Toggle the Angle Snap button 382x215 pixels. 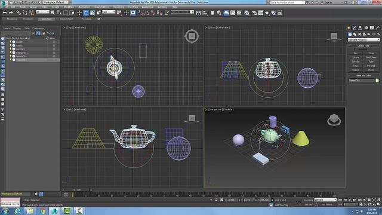pos(147,13)
